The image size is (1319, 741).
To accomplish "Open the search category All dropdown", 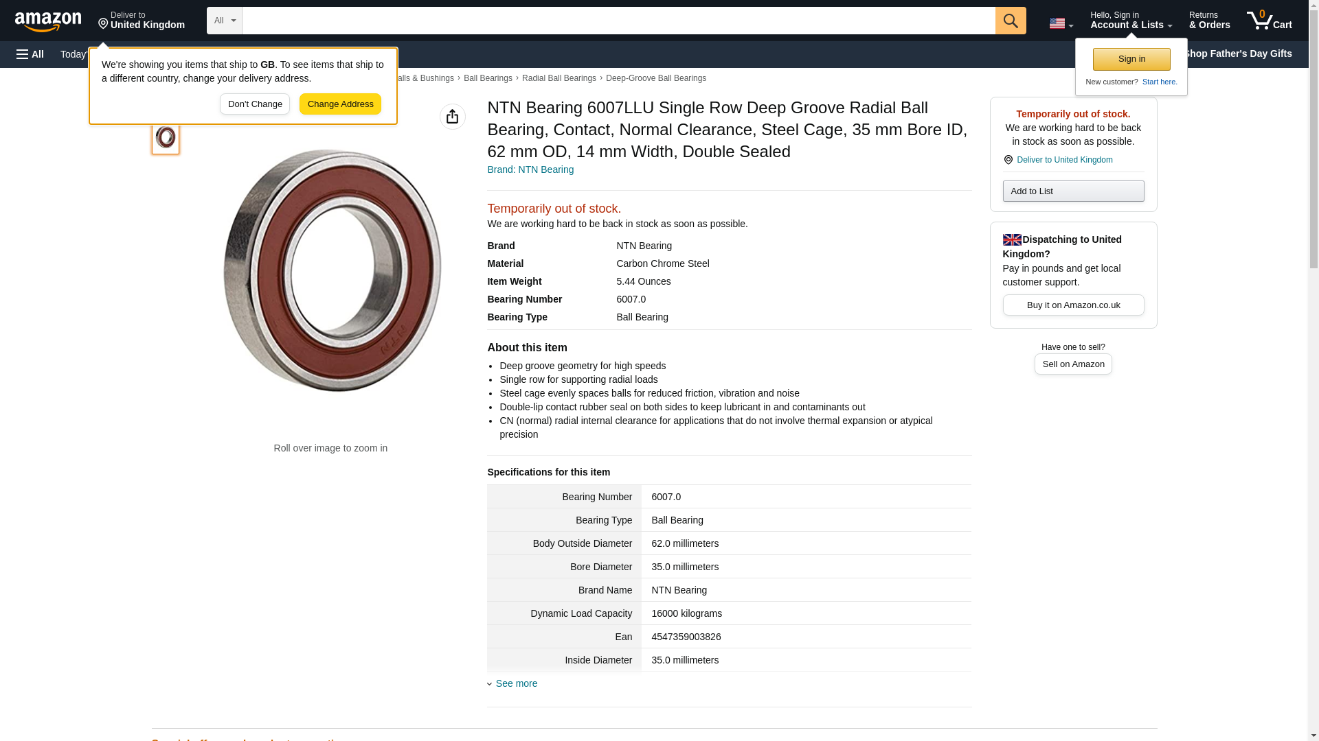I will [x=224, y=21].
